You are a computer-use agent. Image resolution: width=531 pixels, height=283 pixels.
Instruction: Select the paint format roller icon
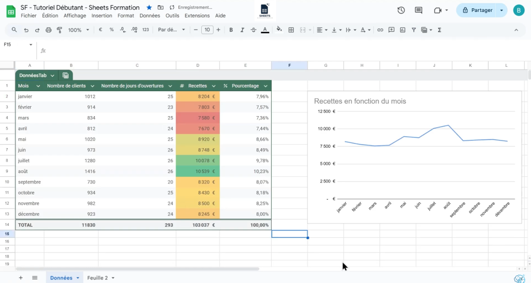click(x=59, y=30)
